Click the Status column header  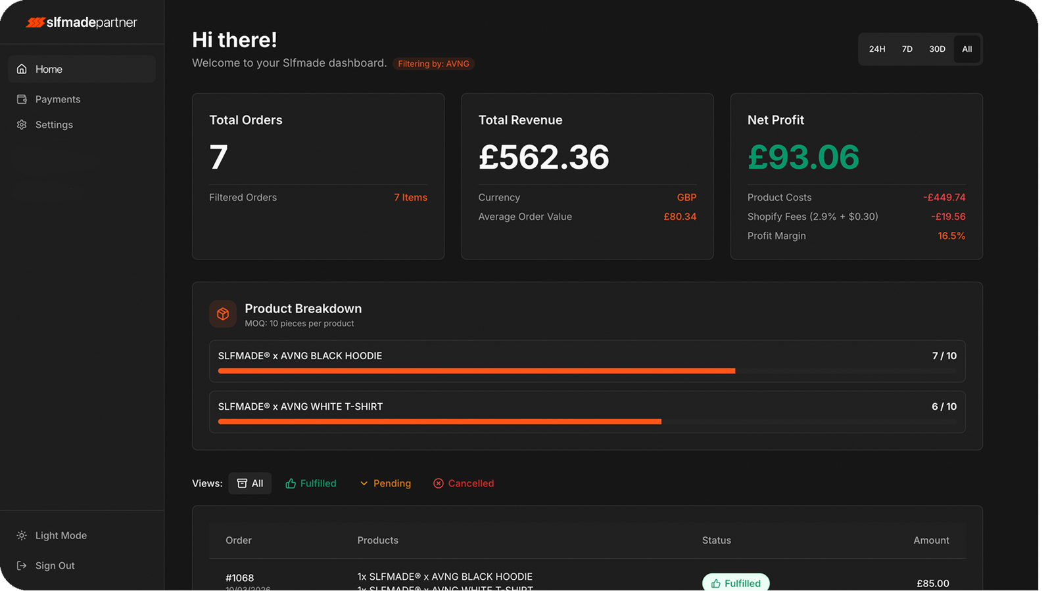tap(717, 540)
